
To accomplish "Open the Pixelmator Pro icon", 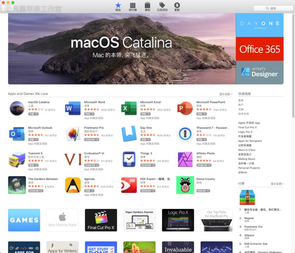I will (x=73, y=134).
